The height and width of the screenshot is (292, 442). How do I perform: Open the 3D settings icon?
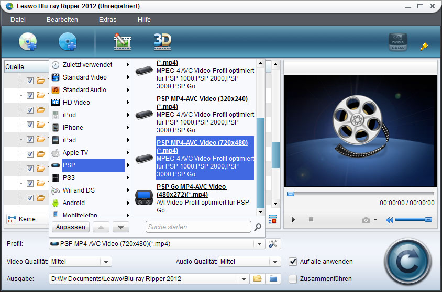coord(162,42)
